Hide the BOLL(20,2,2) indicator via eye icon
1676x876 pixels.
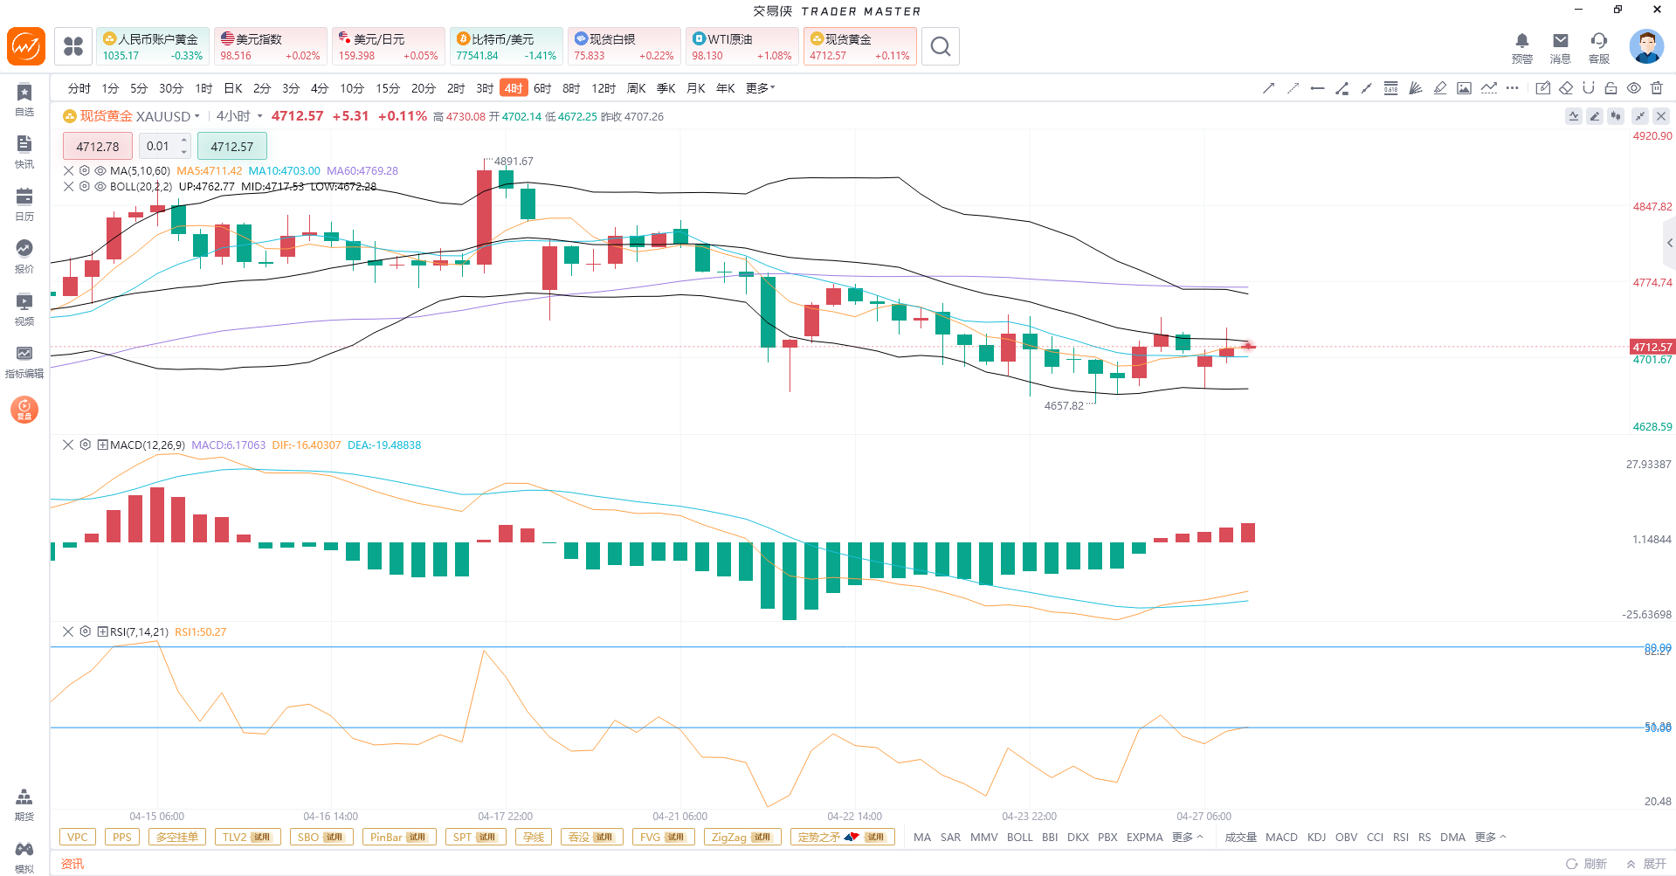(100, 187)
